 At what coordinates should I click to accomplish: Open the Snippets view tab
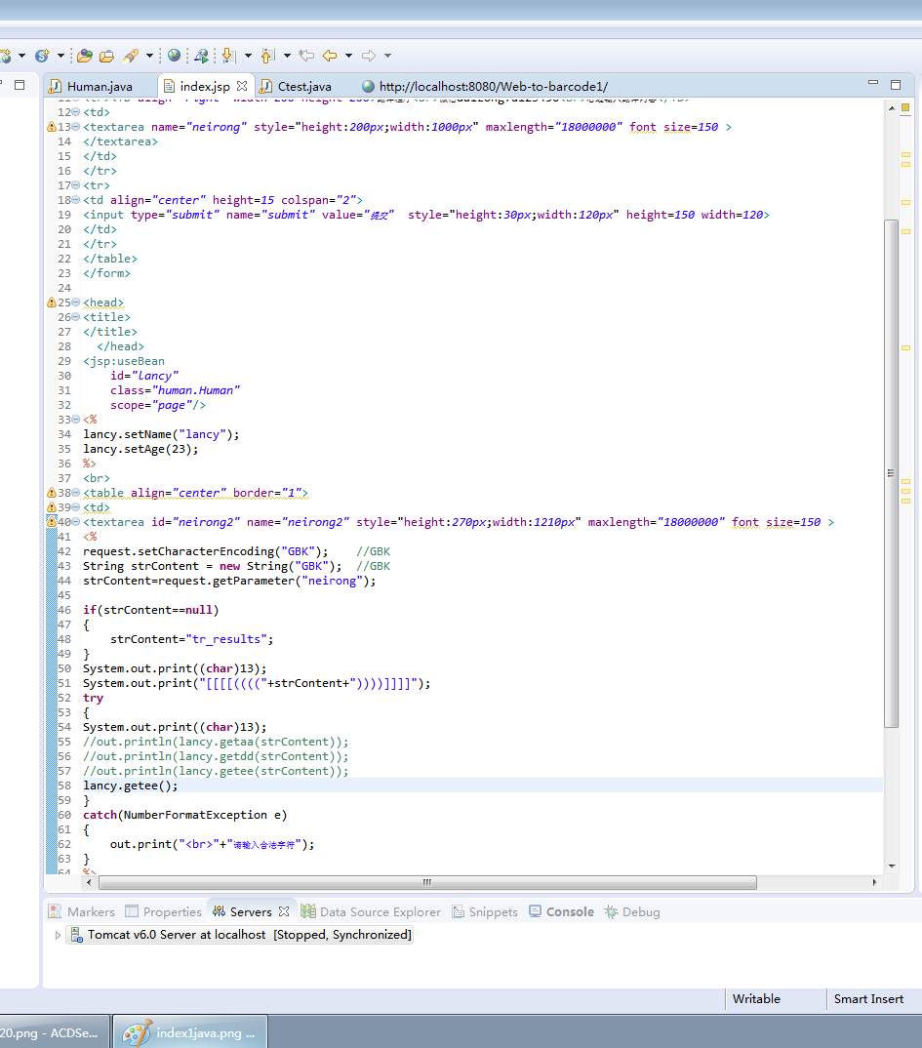tap(485, 911)
